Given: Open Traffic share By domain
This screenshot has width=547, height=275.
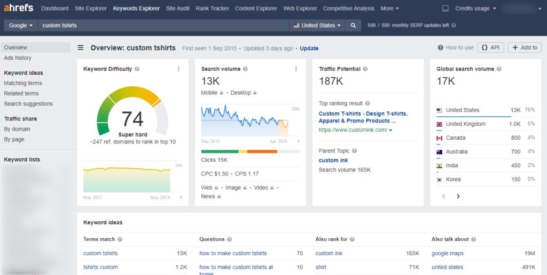Looking at the screenshot, I should pyautogui.click(x=17, y=129).
